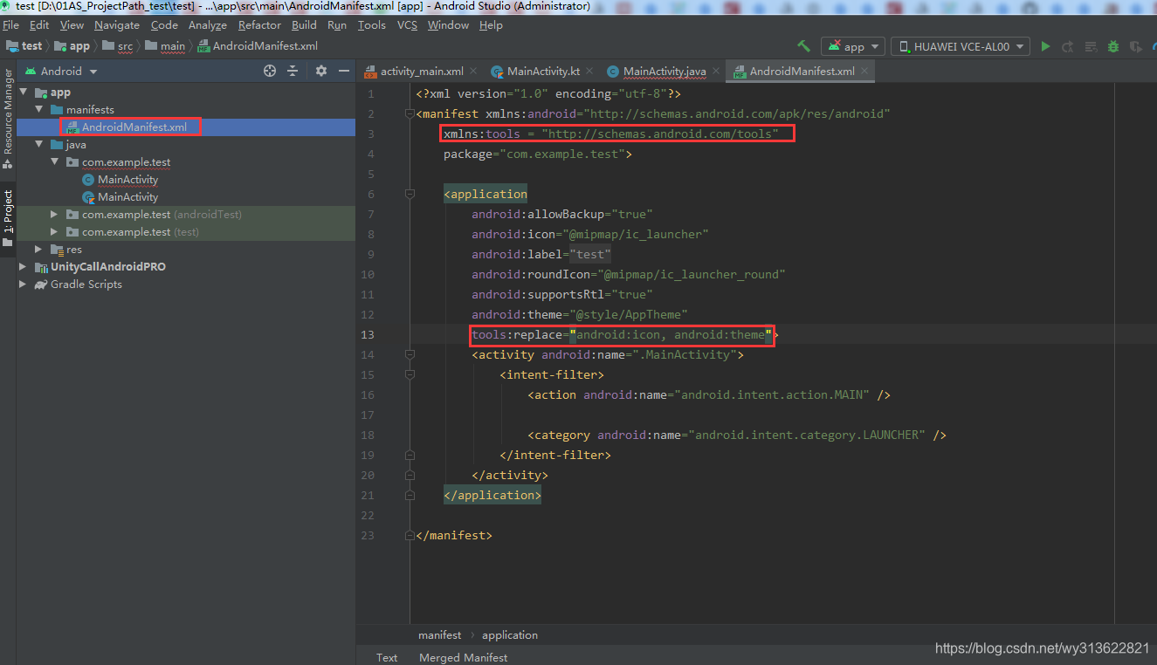Switch to Merged Manifest bottom tab
Image resolution: width=1157 pixels, height=665 pixels.
click(463, 657)
